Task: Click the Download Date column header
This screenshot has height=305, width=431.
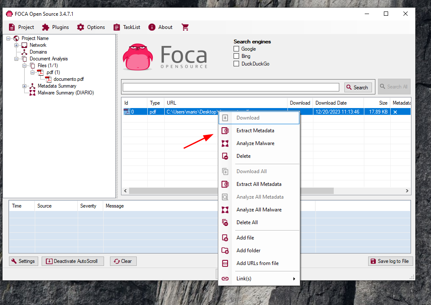Action: point(338,103)
